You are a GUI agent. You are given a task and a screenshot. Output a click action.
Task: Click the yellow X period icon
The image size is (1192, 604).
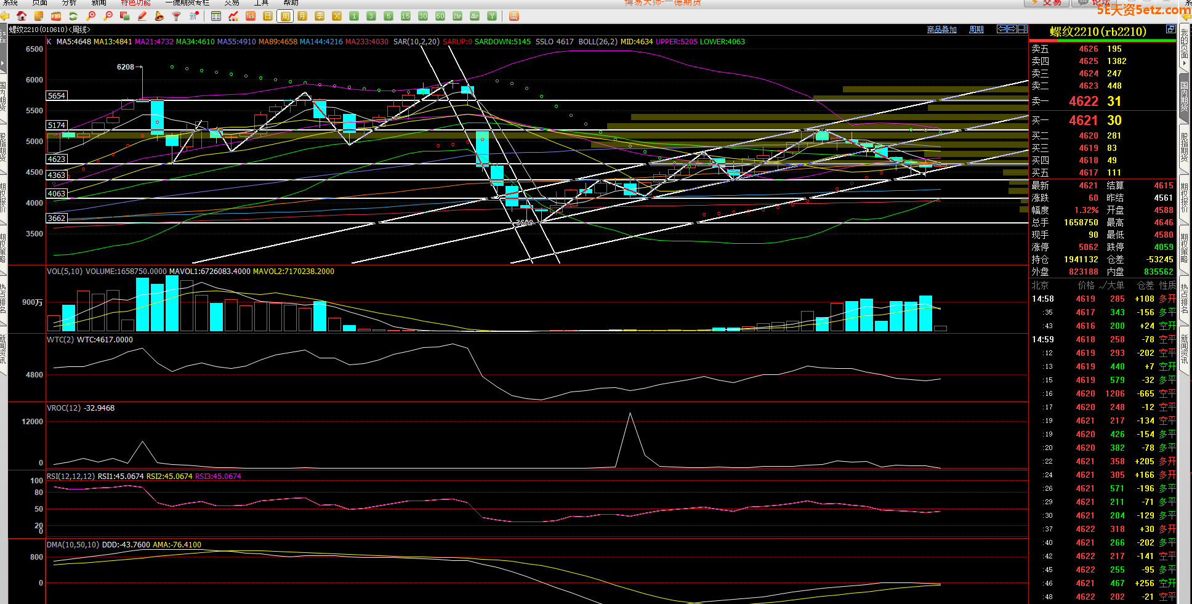point(337,16)
